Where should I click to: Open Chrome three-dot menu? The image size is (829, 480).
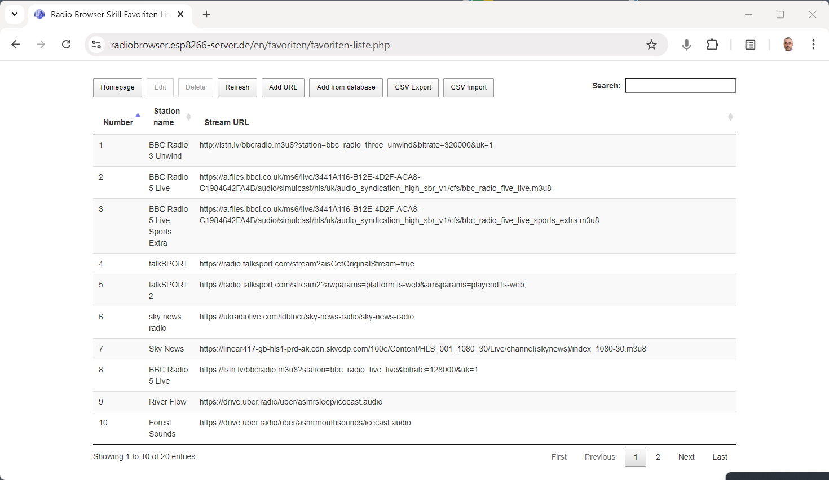point(813,45)
